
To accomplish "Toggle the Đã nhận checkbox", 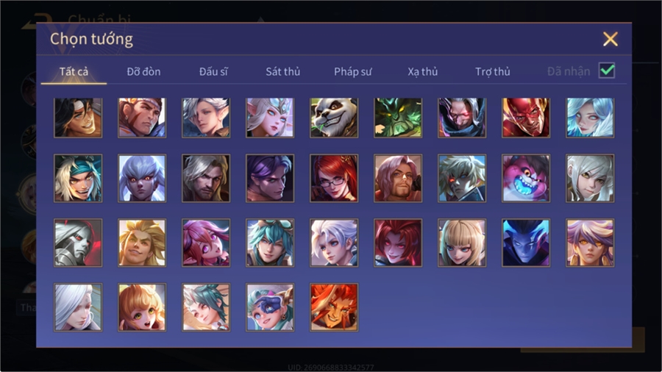I will point(607,71).
